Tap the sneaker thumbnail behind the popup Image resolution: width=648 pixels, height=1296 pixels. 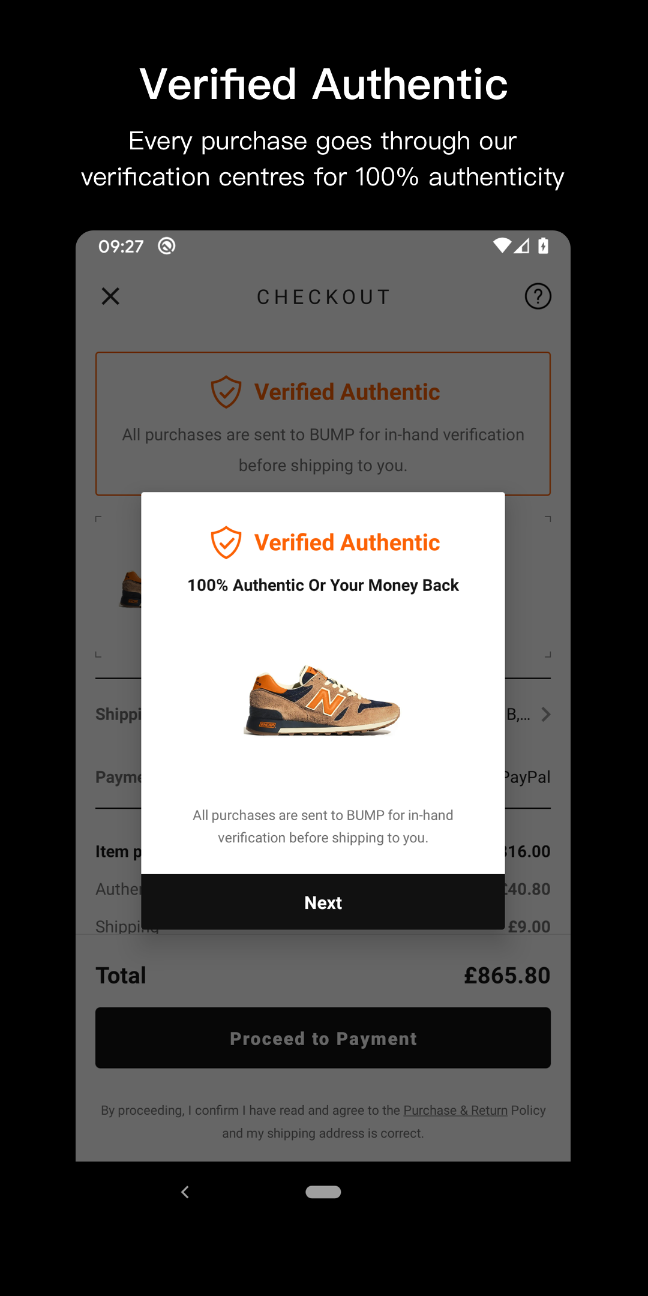[130, 589]
